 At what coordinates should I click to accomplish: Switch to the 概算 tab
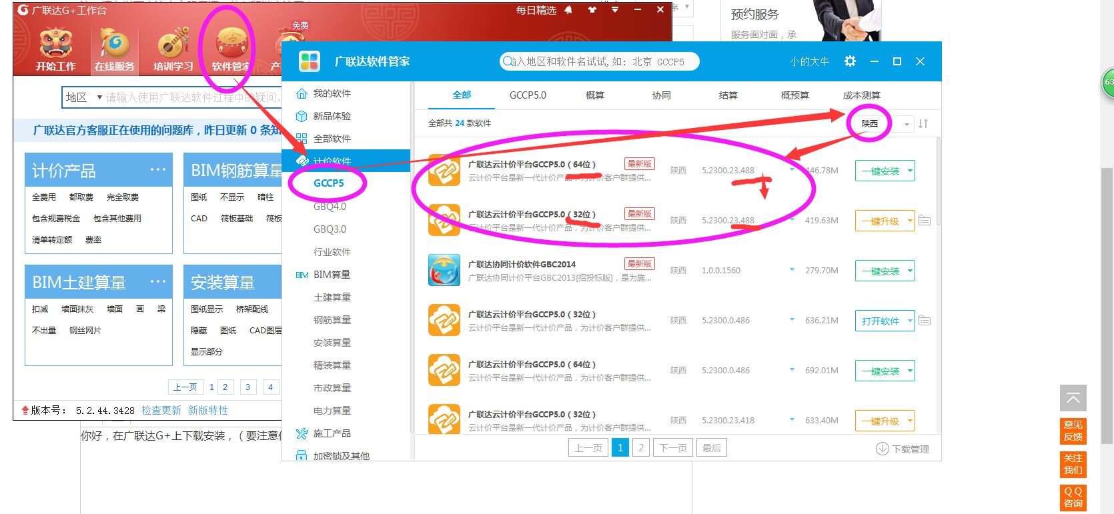coord(595,95)
